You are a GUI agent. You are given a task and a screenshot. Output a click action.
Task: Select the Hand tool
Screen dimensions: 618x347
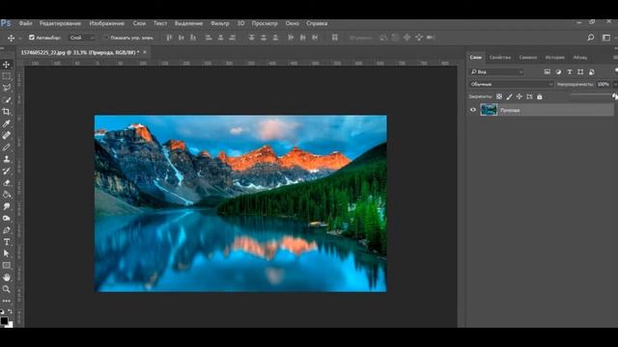7,278
